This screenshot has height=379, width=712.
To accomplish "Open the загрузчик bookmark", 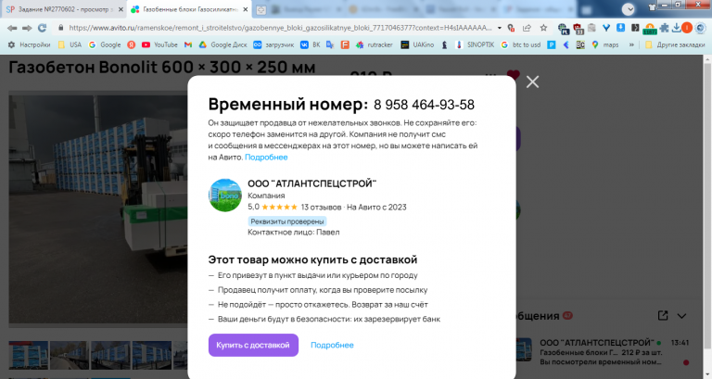I will pyautogui.click(x=273, y=44).
